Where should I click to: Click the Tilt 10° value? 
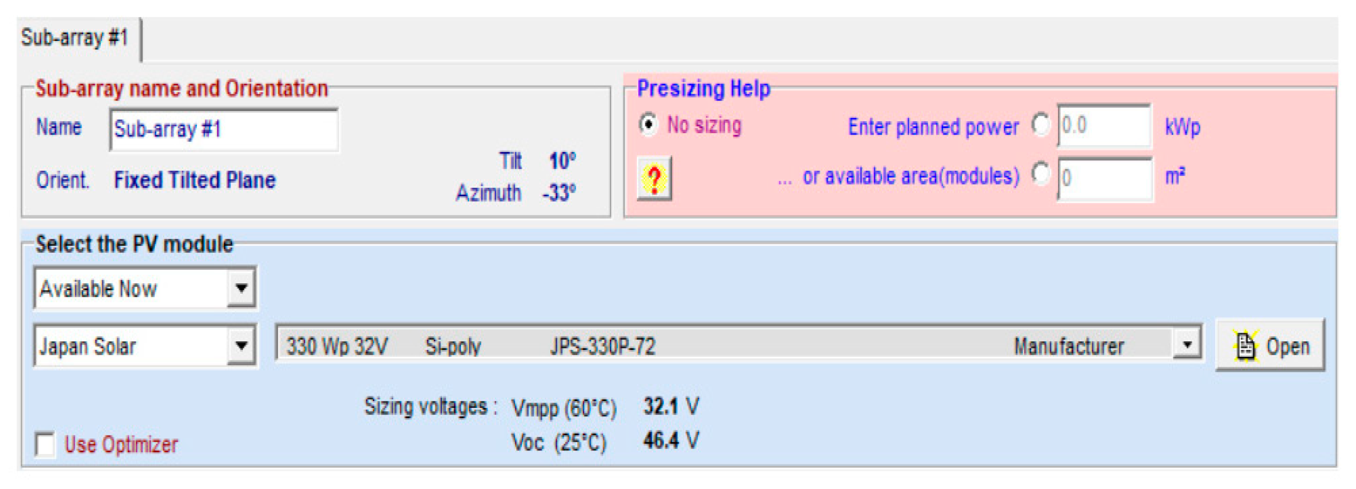562,161
